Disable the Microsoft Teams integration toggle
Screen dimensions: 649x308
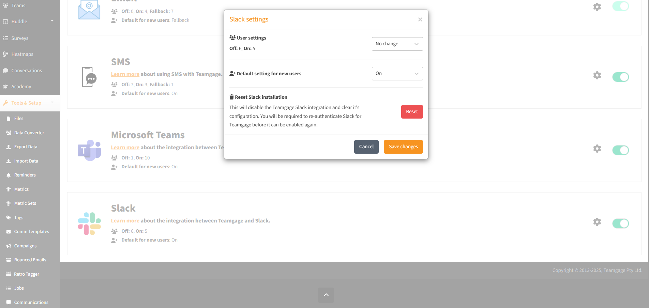pyautogui.click(x=620, y=150)
